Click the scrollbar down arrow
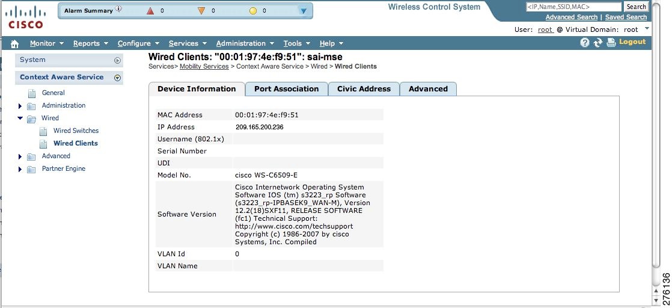672x308 pixels. pyautogui.click(x=656, y=301)
